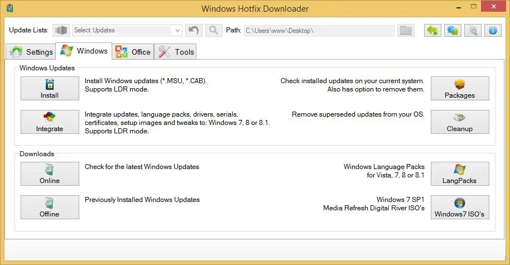This screenshot has width=510, height=265.
Task: Maximize the Windows Hotfix Downloader window
Action: (x=474, y=7)
